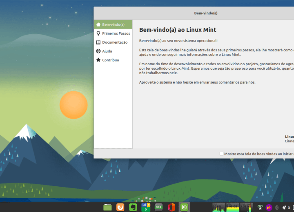Launch Firefox from the taskbar
This screenshot has height=212, width=294.
tap(120, 208)
